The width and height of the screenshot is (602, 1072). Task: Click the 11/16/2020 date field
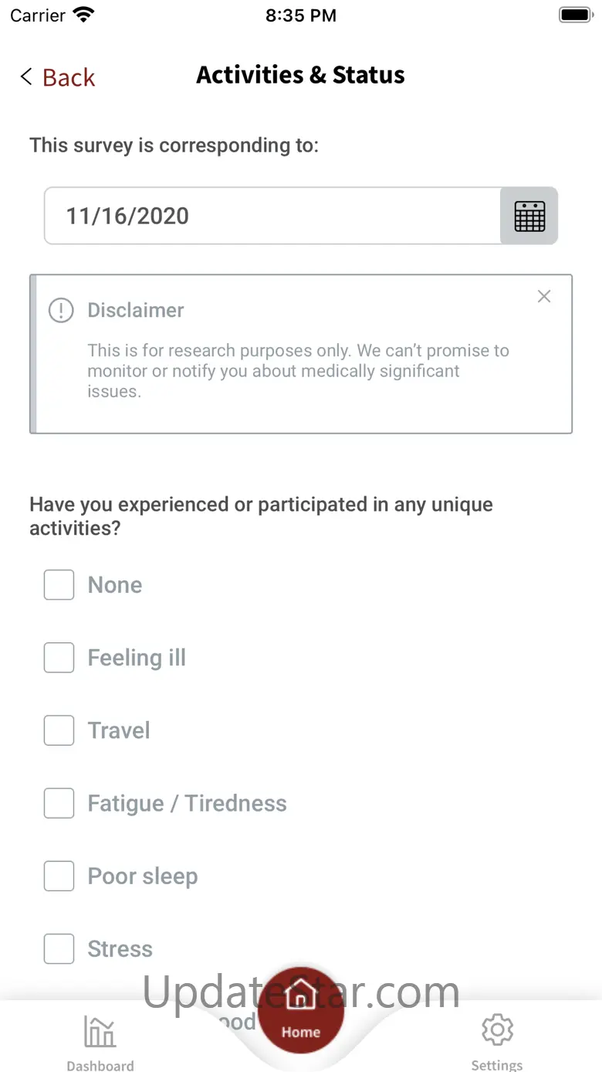[272, 216]
